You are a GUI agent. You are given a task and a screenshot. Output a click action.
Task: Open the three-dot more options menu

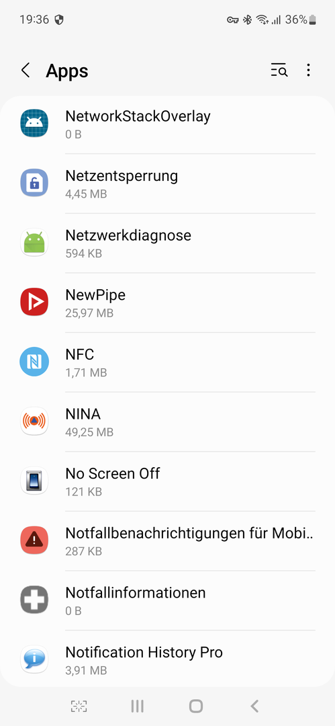308,71
